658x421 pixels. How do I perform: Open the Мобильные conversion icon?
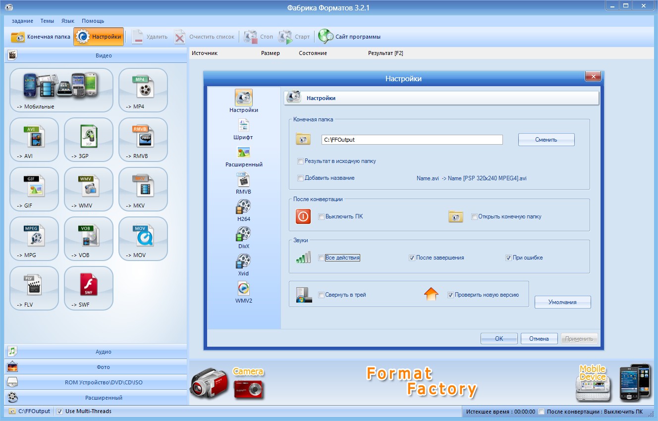(x=61, y=90)
